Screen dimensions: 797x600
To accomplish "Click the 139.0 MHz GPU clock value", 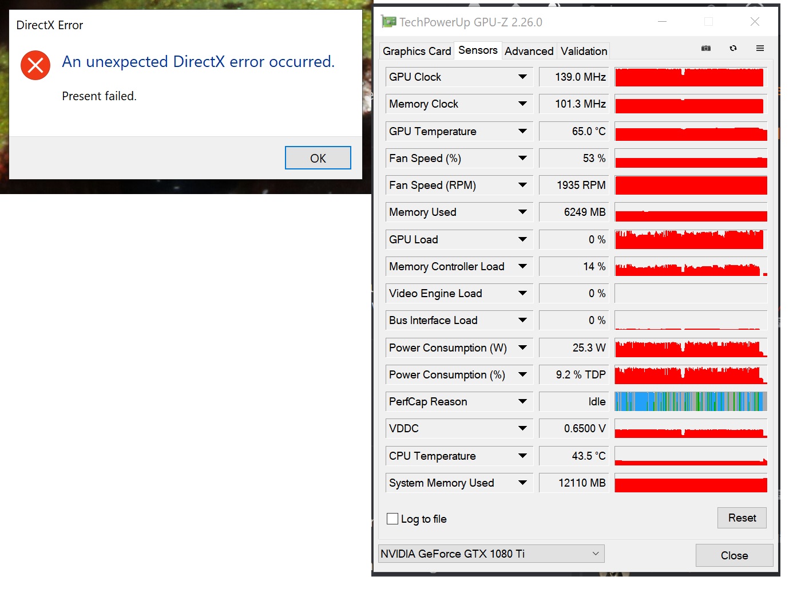I will [x=574, y=77].
